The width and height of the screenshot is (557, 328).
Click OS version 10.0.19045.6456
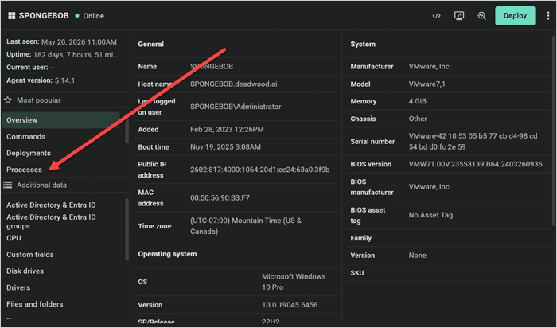[290, 305]
